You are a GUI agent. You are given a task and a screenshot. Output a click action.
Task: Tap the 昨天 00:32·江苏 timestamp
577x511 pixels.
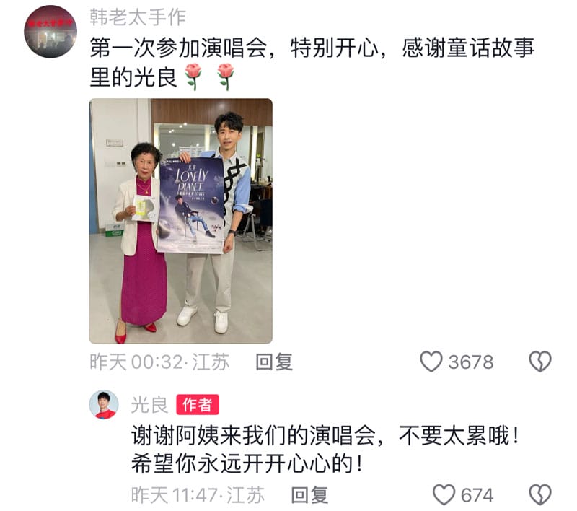(x=159, y=362)
